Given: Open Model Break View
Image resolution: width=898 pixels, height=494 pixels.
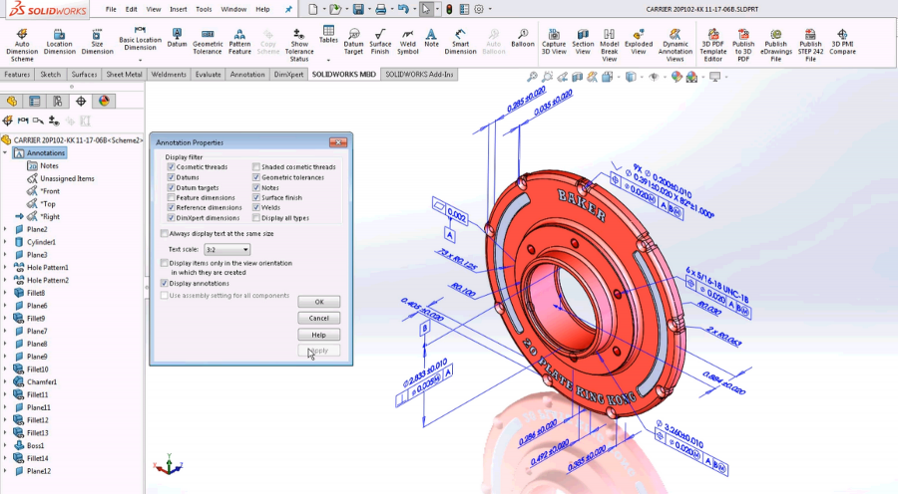Looking at the screenshot, I should coord(610,45).
